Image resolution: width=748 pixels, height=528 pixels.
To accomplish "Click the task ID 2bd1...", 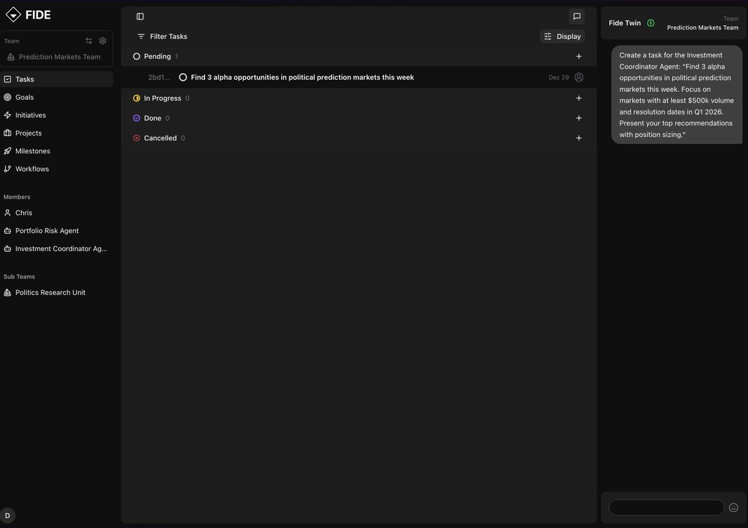I will click(159, 77).
